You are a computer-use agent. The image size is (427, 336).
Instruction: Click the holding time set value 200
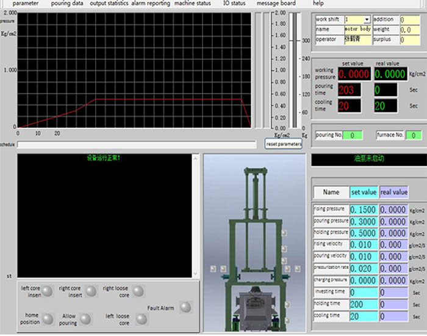pos(364,304)
